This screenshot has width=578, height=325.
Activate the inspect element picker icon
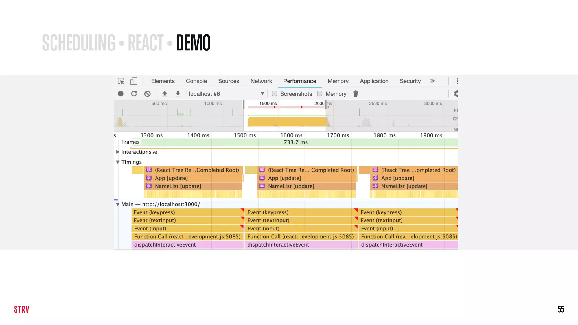[x=121, y=81]
